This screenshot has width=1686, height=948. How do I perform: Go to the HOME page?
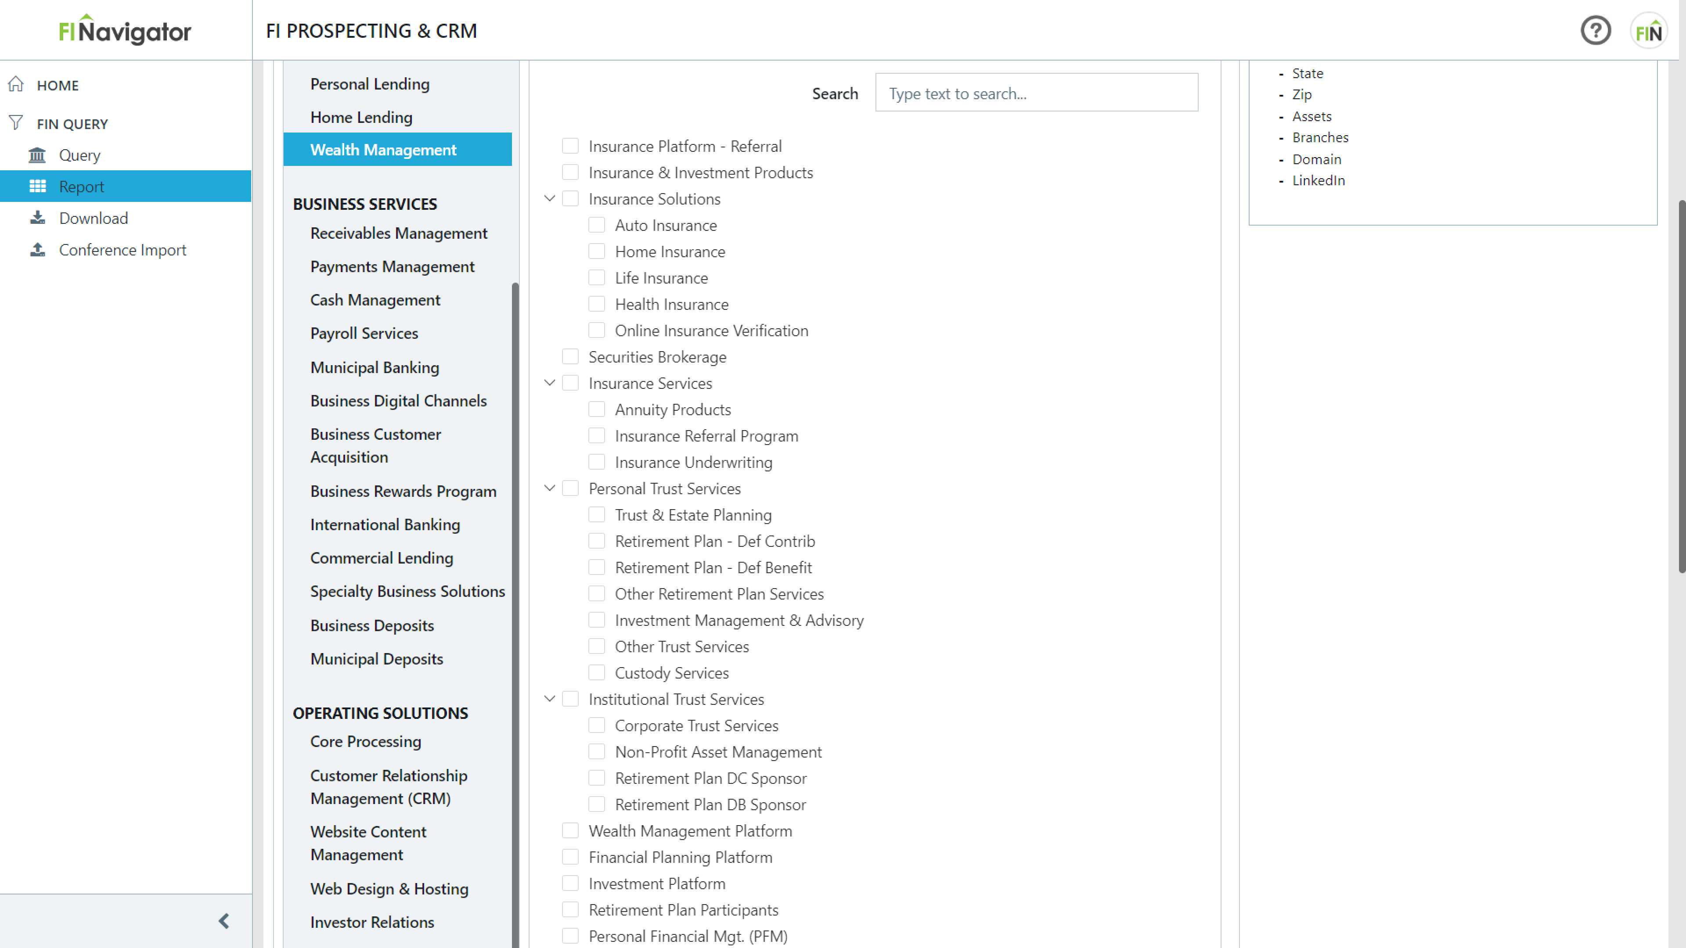58,85
